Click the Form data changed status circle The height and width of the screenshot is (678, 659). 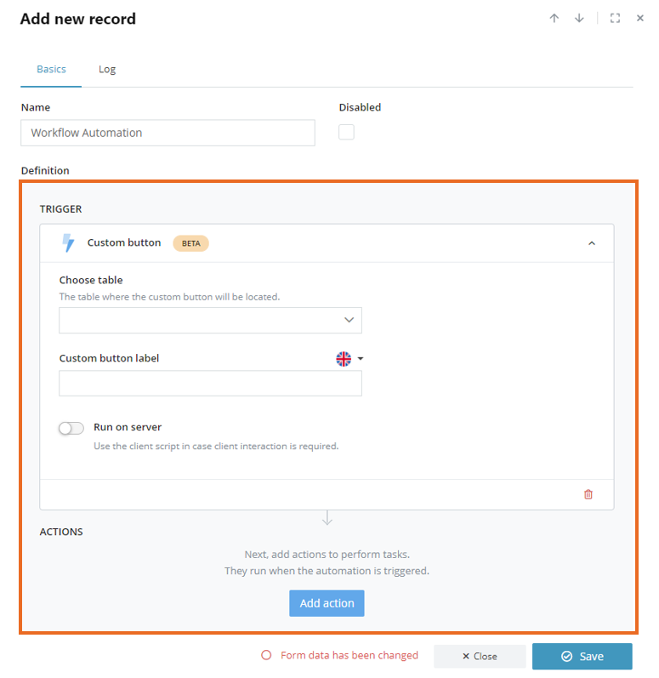point(266,655)
